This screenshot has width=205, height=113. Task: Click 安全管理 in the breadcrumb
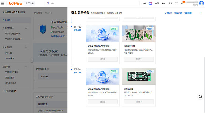coord(38,13)
